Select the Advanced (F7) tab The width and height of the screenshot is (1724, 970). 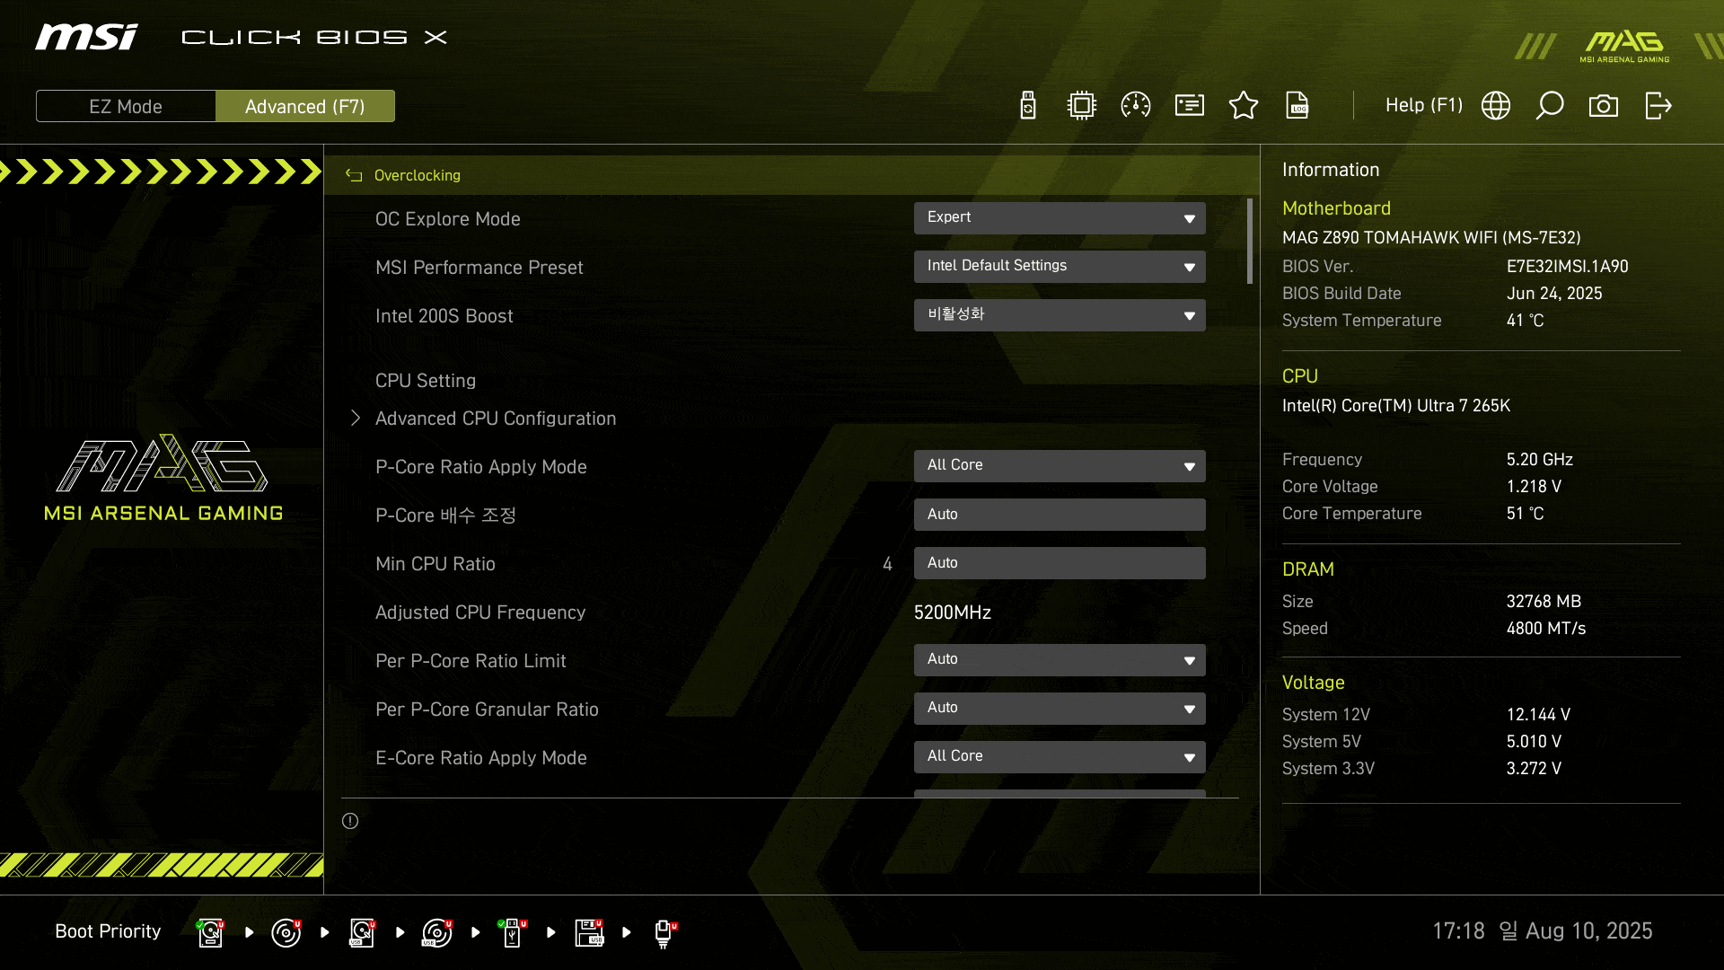(x=305, y=106)
